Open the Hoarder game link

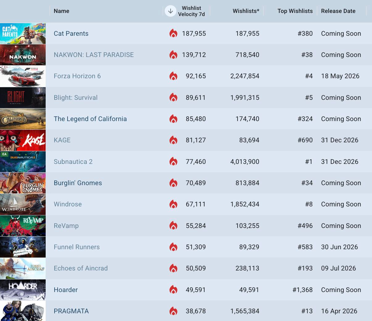[66, 290]
